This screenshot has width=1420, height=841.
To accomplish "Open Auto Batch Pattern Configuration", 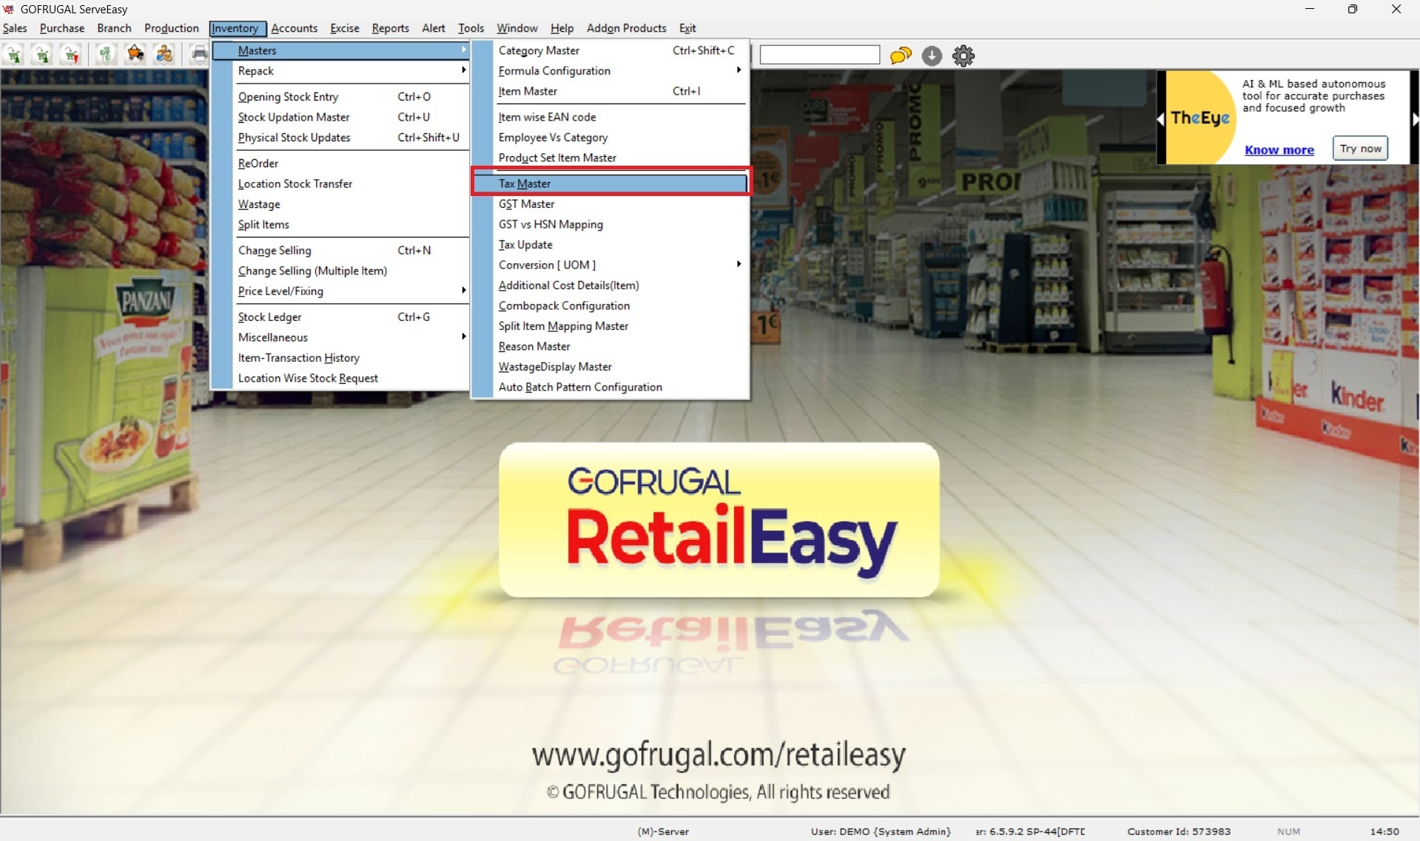I will (x=610, y=387).
